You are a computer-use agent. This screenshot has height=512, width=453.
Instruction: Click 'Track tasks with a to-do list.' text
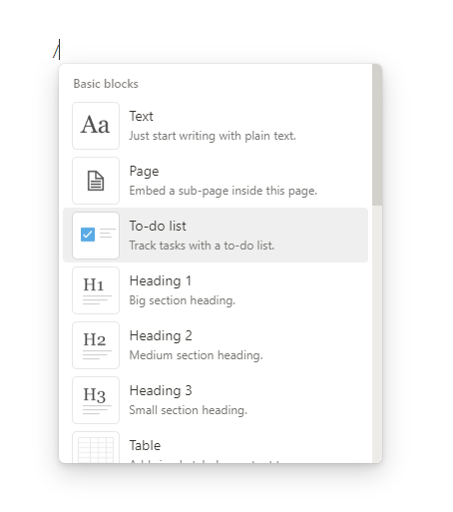[202, 246]
